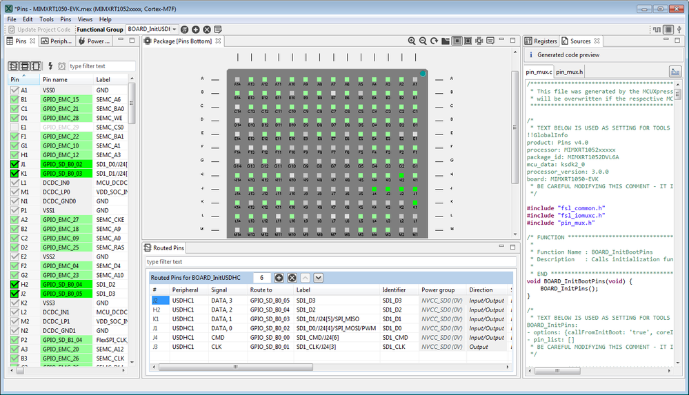Viewport: 689px width, 395px height.
Task: Add a new routed pin row
Action: [279, 278]
